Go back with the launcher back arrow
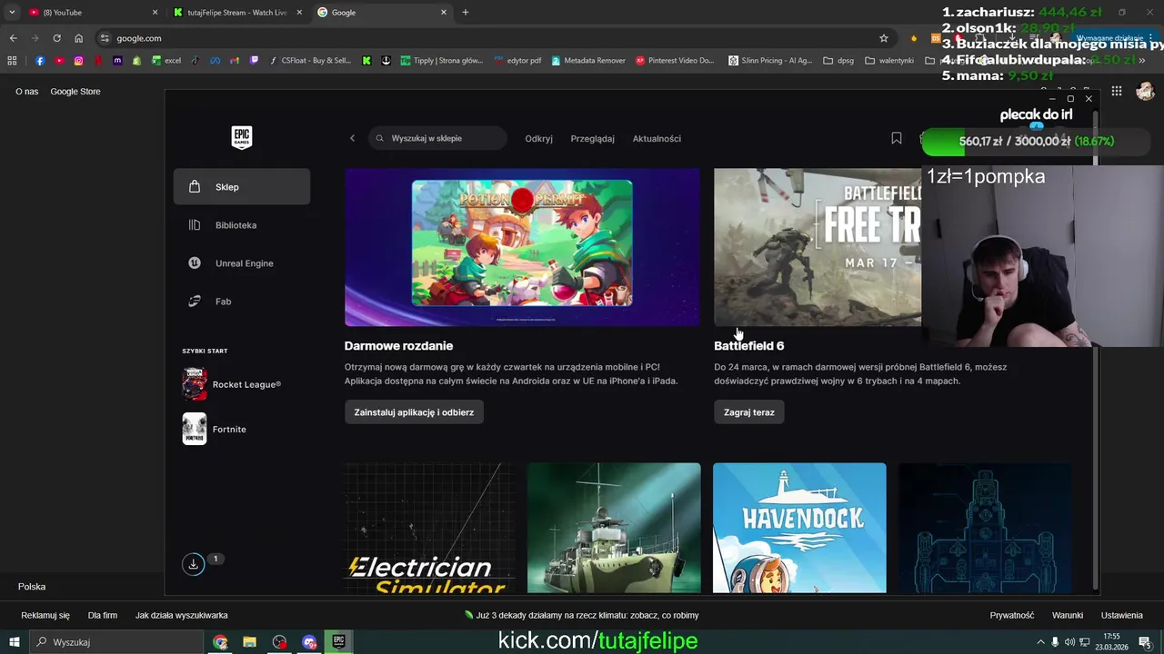This screenshot has height=654, width=1164. (x=352, y=138)
